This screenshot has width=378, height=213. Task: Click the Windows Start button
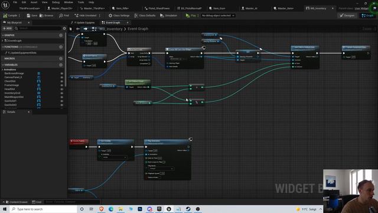coord(5,209)
